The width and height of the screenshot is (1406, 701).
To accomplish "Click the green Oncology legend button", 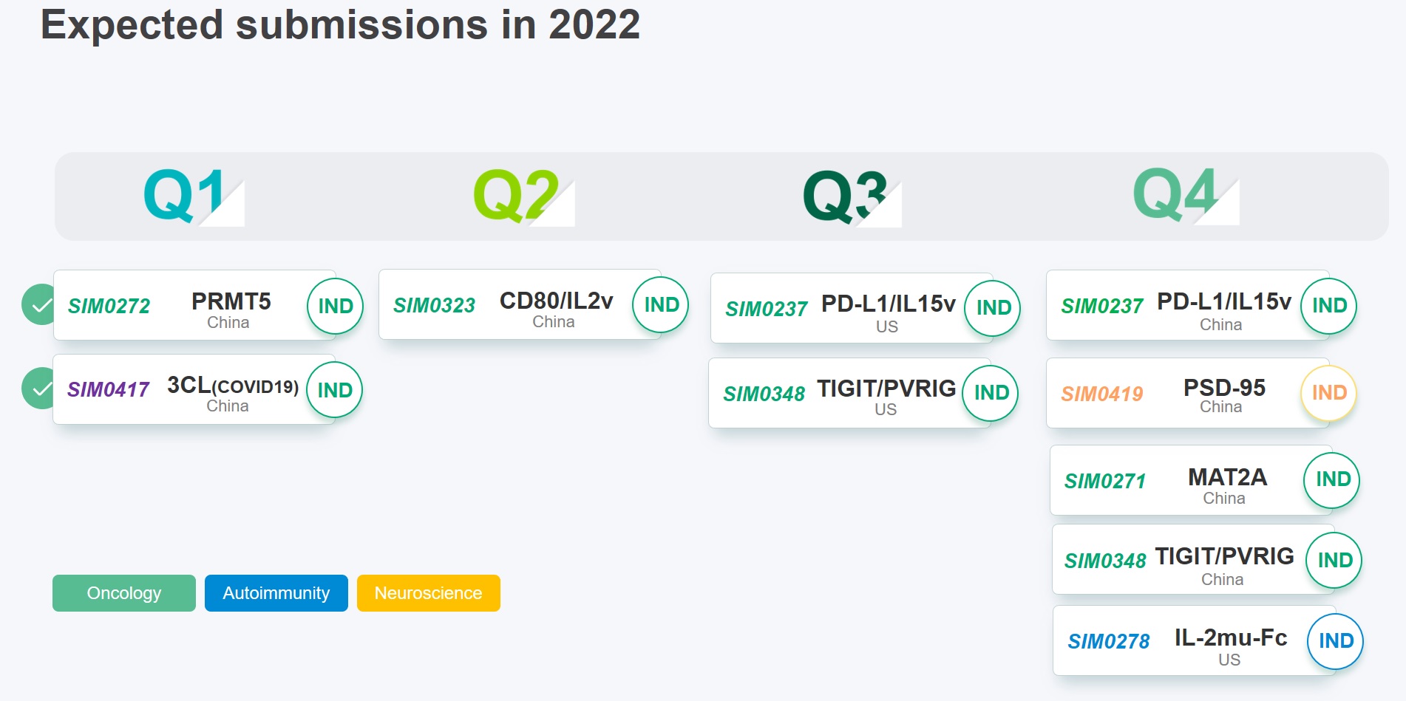I will (x=124, y=593).
